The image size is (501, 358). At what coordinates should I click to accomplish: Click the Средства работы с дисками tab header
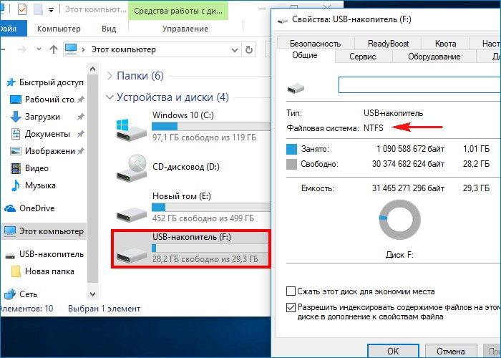[178, 11]
